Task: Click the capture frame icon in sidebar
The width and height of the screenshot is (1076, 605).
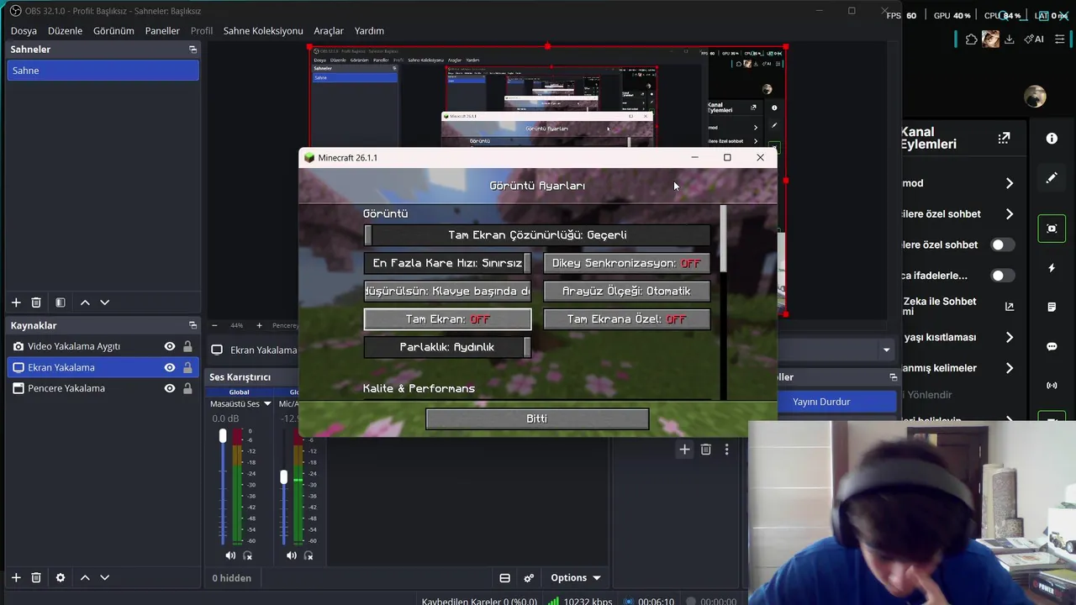Action: [x=1052, y=229]
